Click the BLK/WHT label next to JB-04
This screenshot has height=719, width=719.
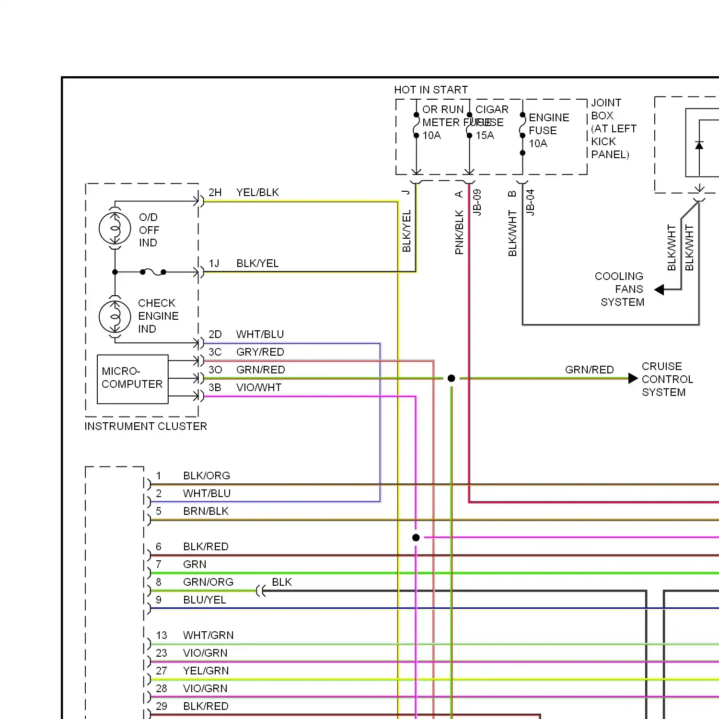[x=512, y=233]
